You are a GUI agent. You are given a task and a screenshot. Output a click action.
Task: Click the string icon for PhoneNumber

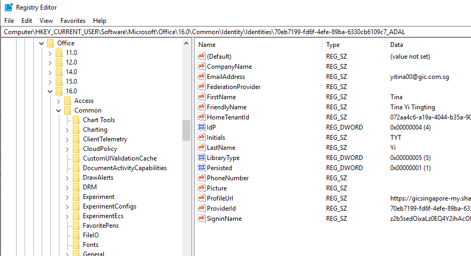click(201, 178)
